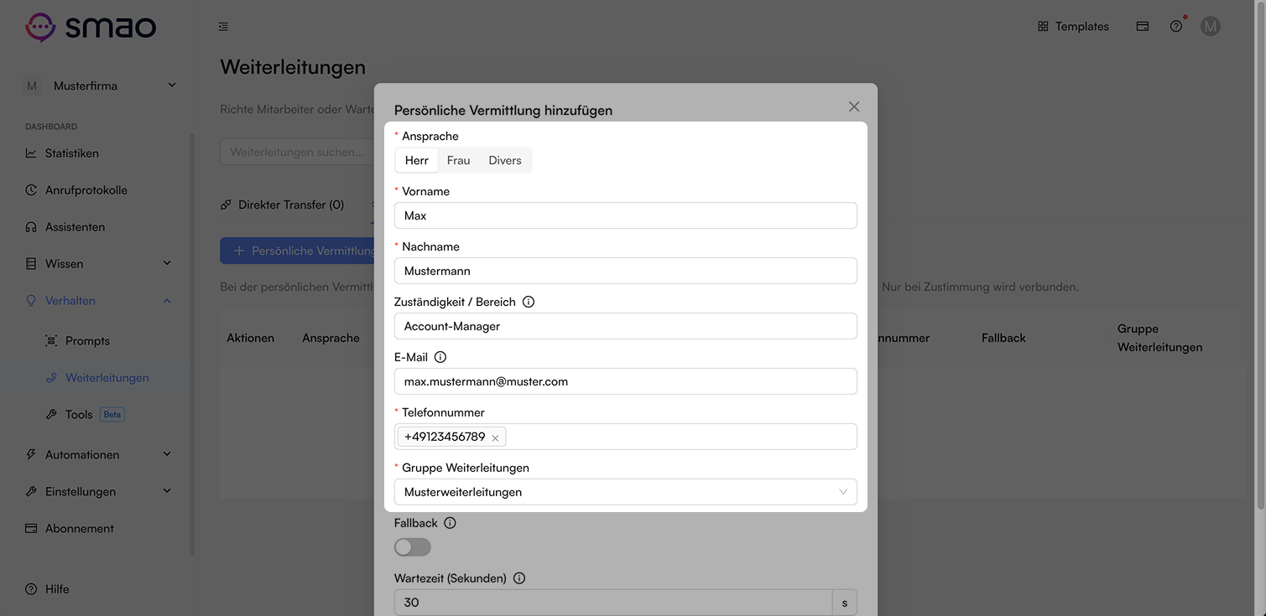Click the Vorname field with Max
Image resolution: width=1266 pixels, height=616 pixels.
(x=626, y=215)
